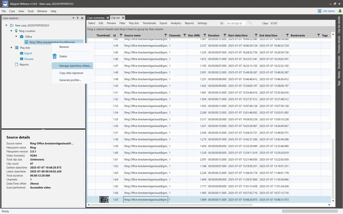Open the Clip list details side panel
This screenshot has width=343, height=214.
339,25
